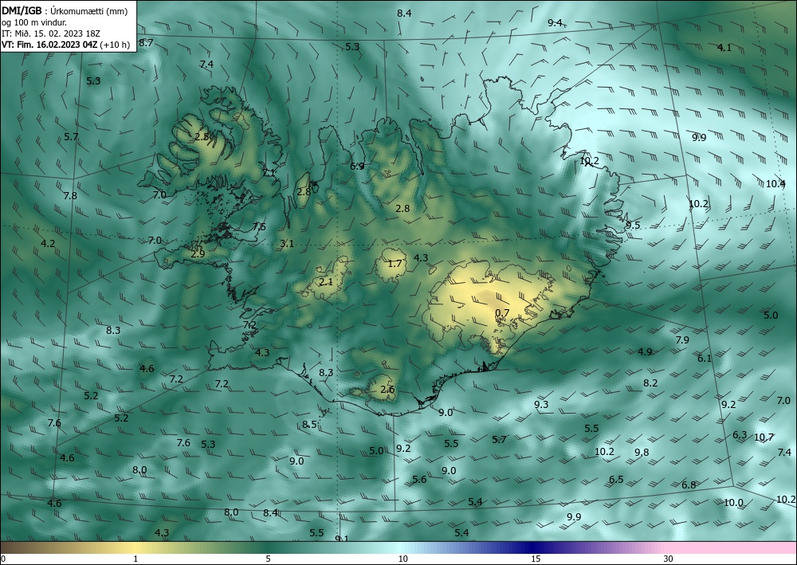
Task: Click the 3.1 value on the map
Action: pos(287,243)
